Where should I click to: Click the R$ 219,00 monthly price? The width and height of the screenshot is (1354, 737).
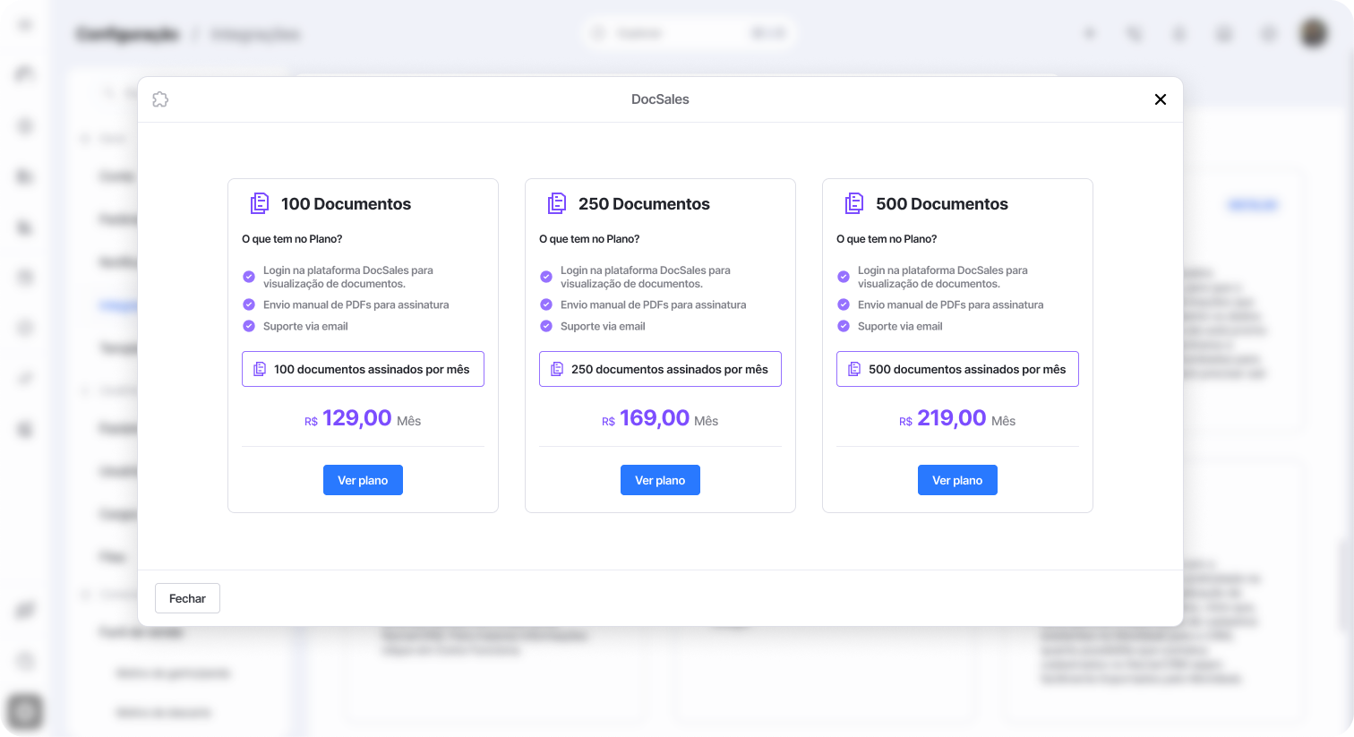(x=957, y=418)
